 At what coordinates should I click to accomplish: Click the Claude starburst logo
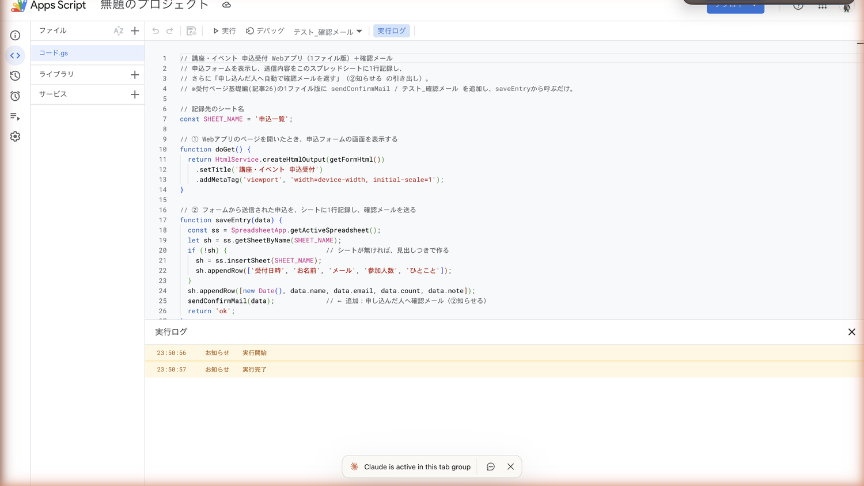(354, 467)
